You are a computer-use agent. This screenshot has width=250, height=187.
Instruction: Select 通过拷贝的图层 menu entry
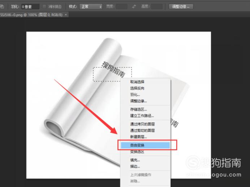click(145, 124)
